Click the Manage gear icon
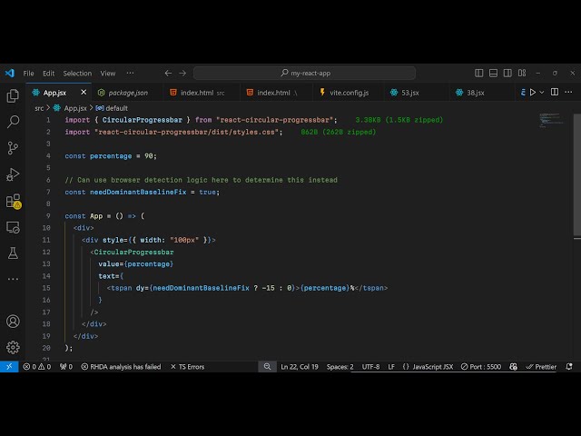This screenshot has height=436, width=581. (x=13, y=347)
